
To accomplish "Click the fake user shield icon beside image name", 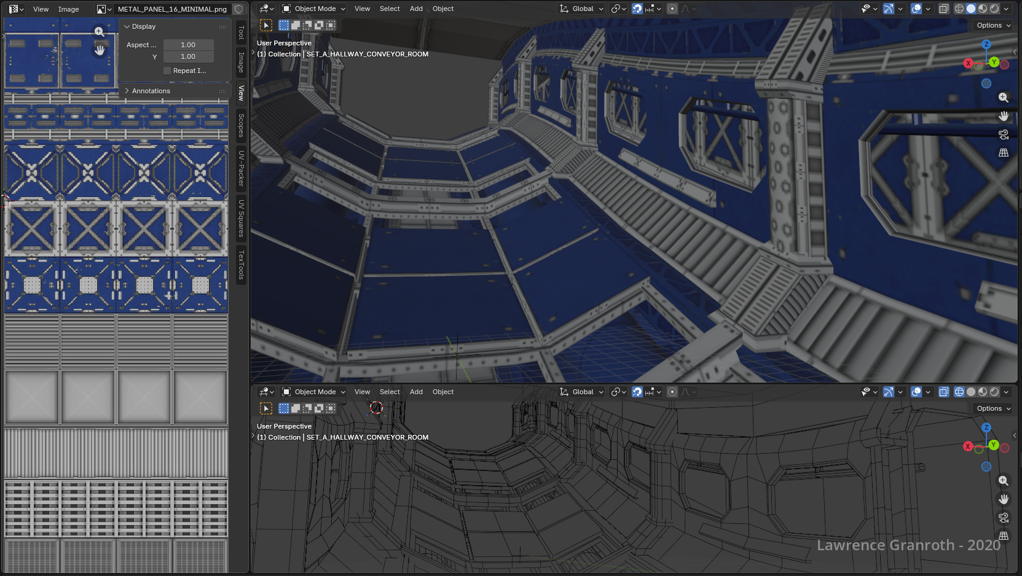I will coord(239,9).
